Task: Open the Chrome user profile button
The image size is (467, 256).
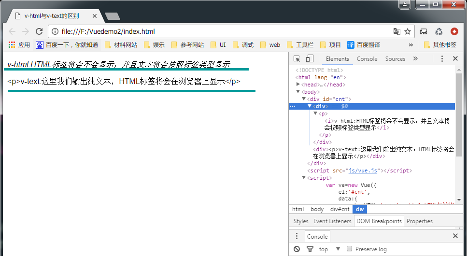Action: [404, 4]
